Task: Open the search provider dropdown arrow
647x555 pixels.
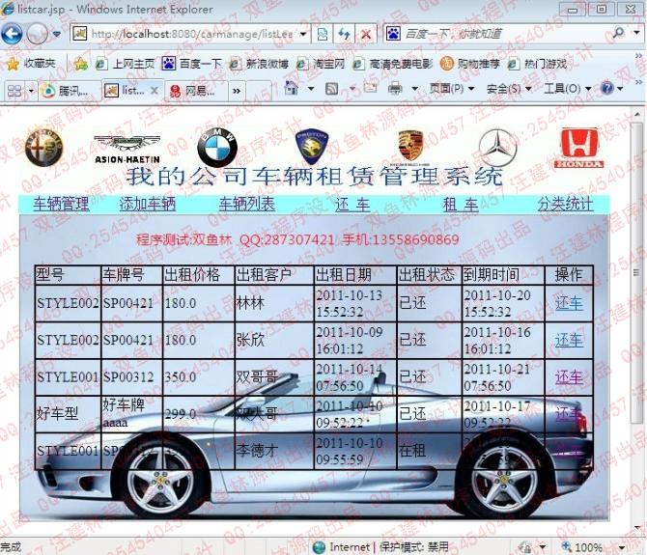Action: click(636, 33)
